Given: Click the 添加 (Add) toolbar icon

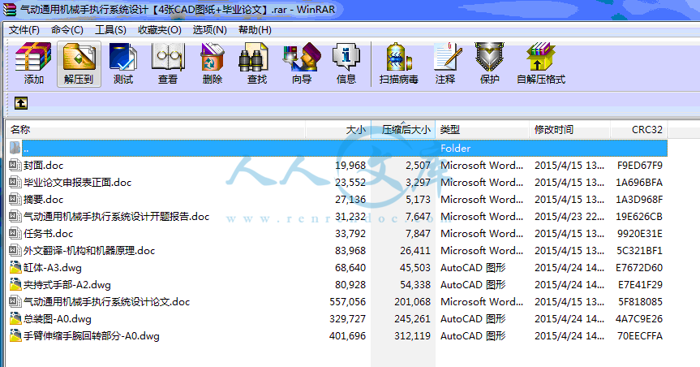Looking at the screenshot, I should [x=33, y=57].
